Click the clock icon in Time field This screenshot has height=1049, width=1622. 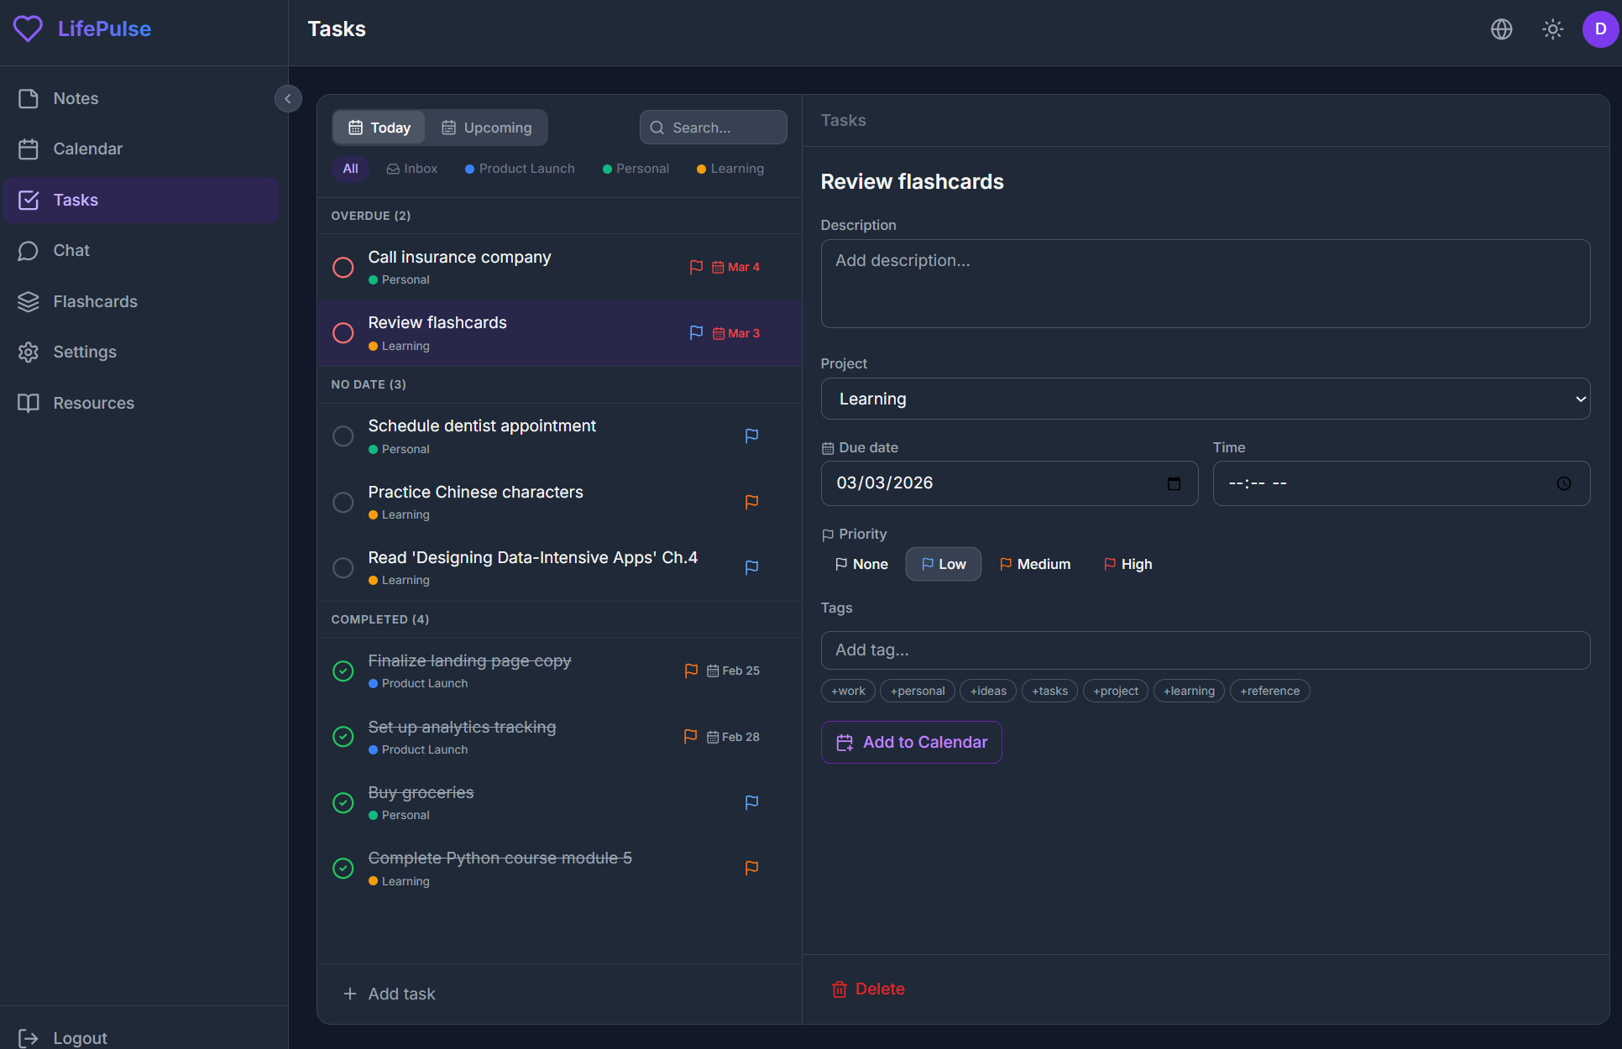(x=1563, y=483)
